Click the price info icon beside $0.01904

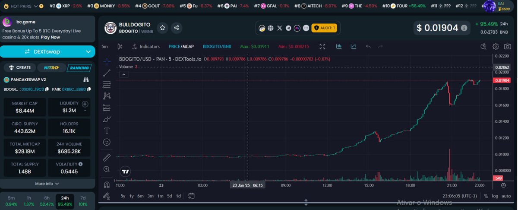click(x=464, y=28)
